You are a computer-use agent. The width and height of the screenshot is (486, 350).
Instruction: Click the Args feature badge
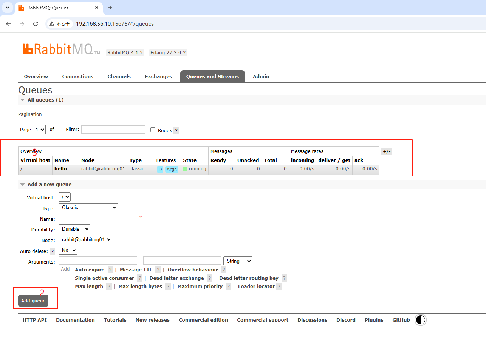(172, 169)
